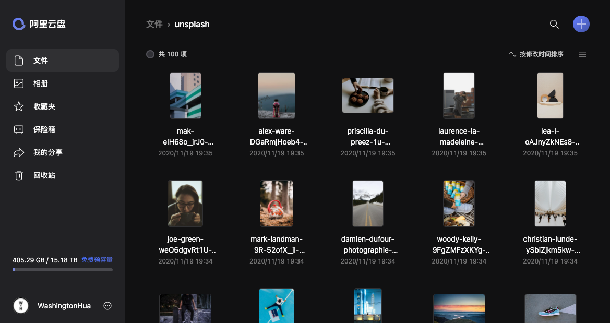Select the laurence-la-madeleine photo thumbnail
The height and width of the screenshot is (323, 610).
tap(459, 95)
